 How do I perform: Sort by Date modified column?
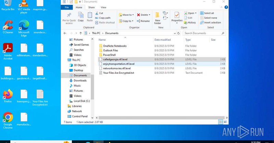click(168, 40)
